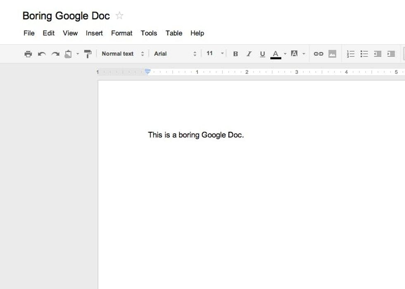
Task: Create a bulleted list
Action: (x=364, y=54)
